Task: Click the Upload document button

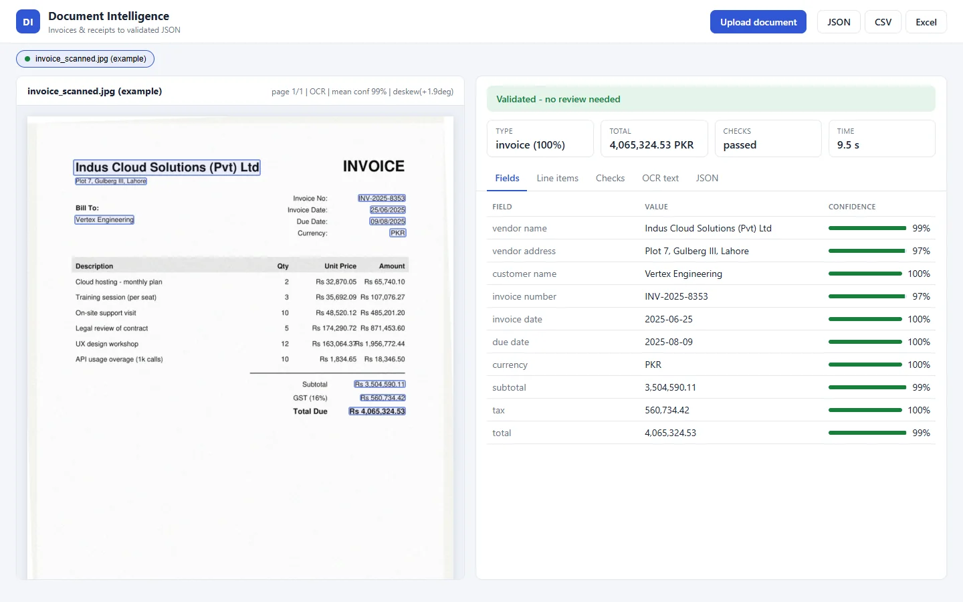Action: 758,22
